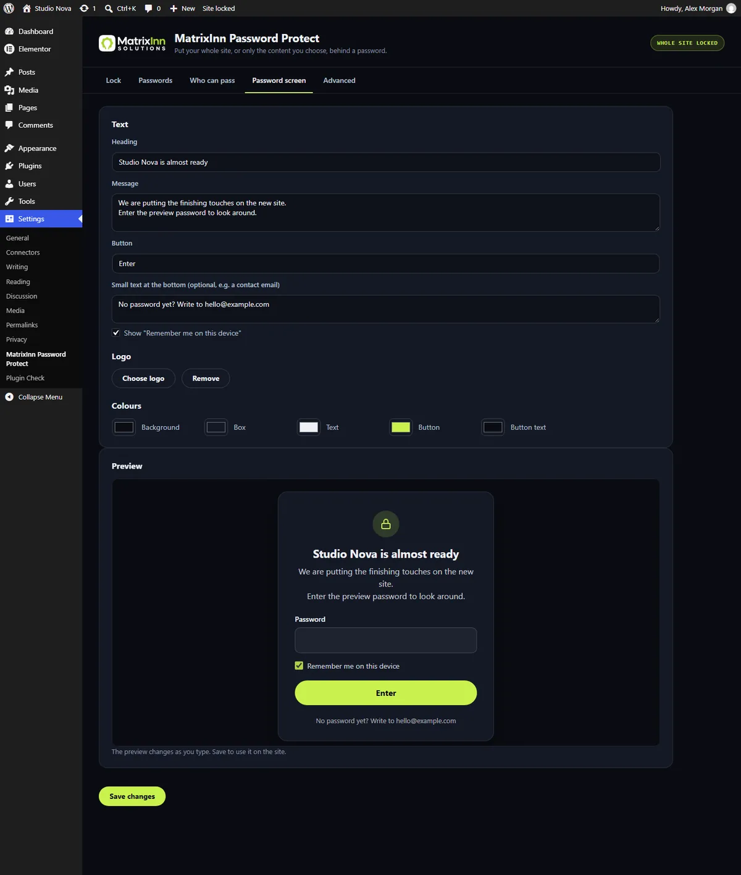741x875 pixels.
Task: Open the Box colour swatch
Action: click(x=216, y=427)
